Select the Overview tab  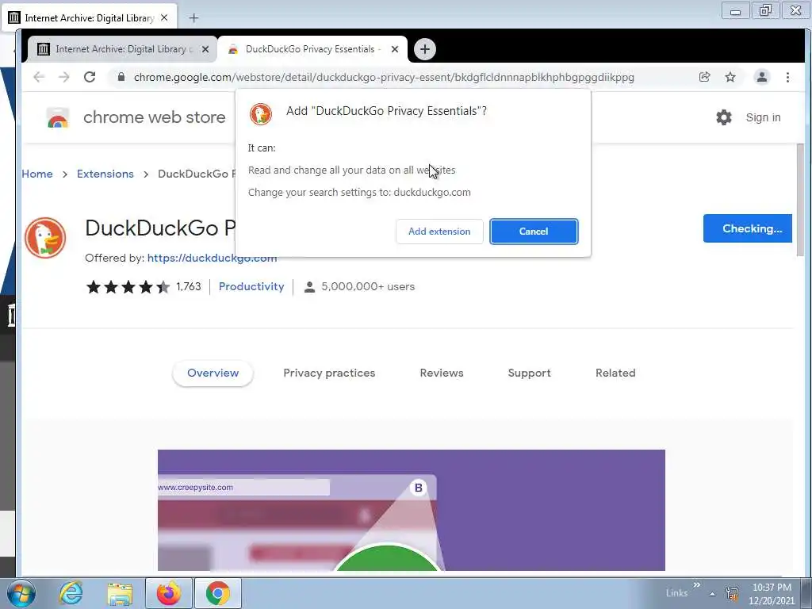(213, 373)
